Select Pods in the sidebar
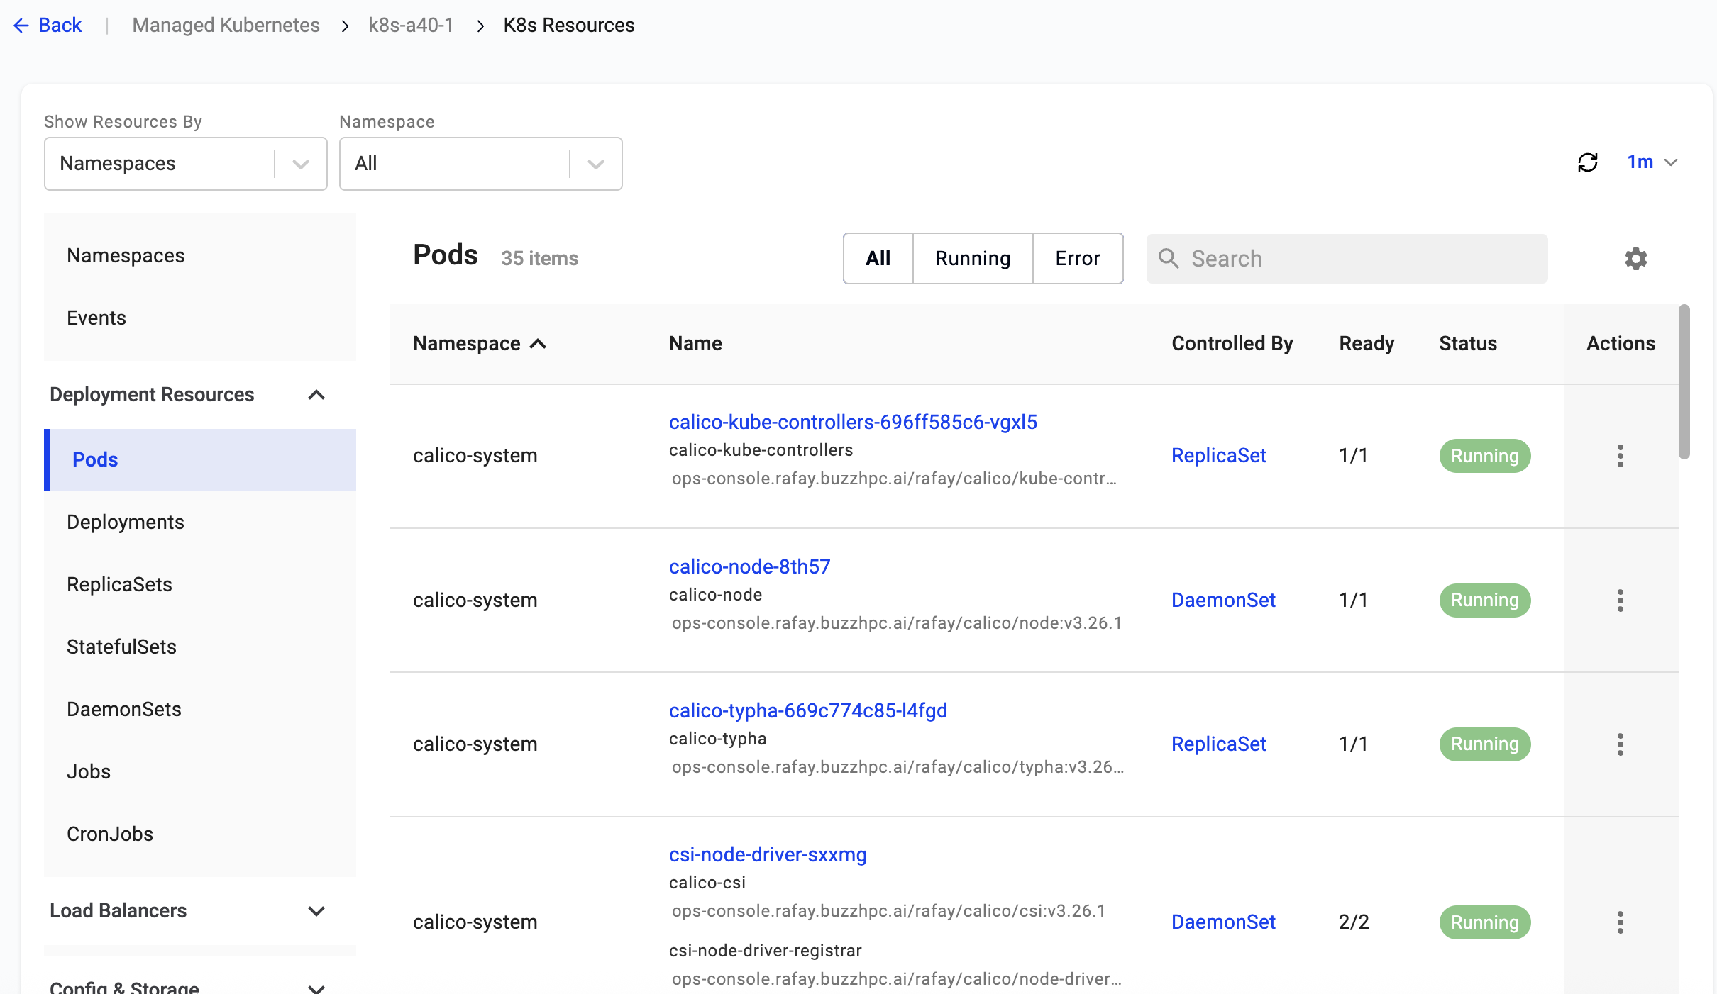Viewport: 1717px width, 994px height. [200, 459]
